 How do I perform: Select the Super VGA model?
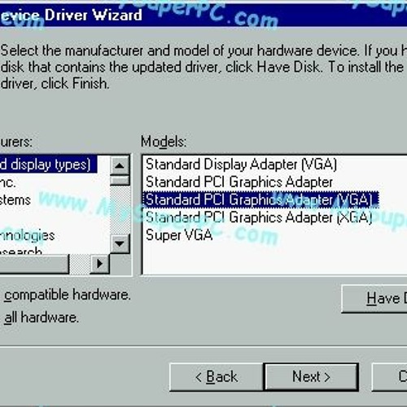pyautogui.click(x=179, y=235)
